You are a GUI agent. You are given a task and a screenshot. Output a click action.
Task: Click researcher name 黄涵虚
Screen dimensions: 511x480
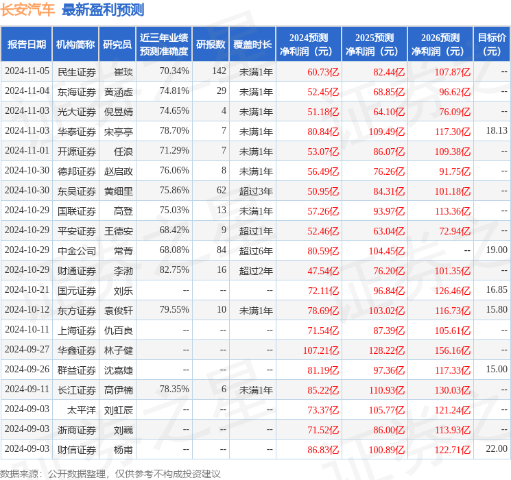tap(118, 92)
